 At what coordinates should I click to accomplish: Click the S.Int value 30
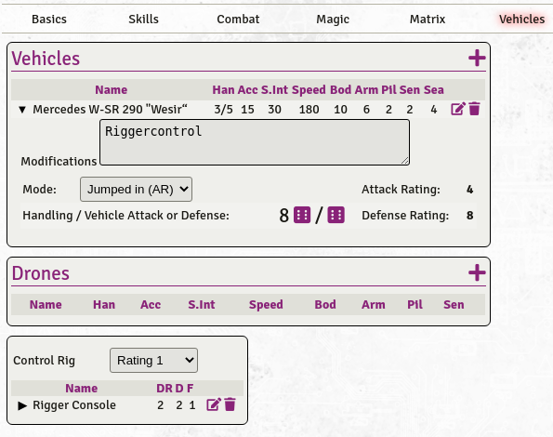[x=274, y=110]
